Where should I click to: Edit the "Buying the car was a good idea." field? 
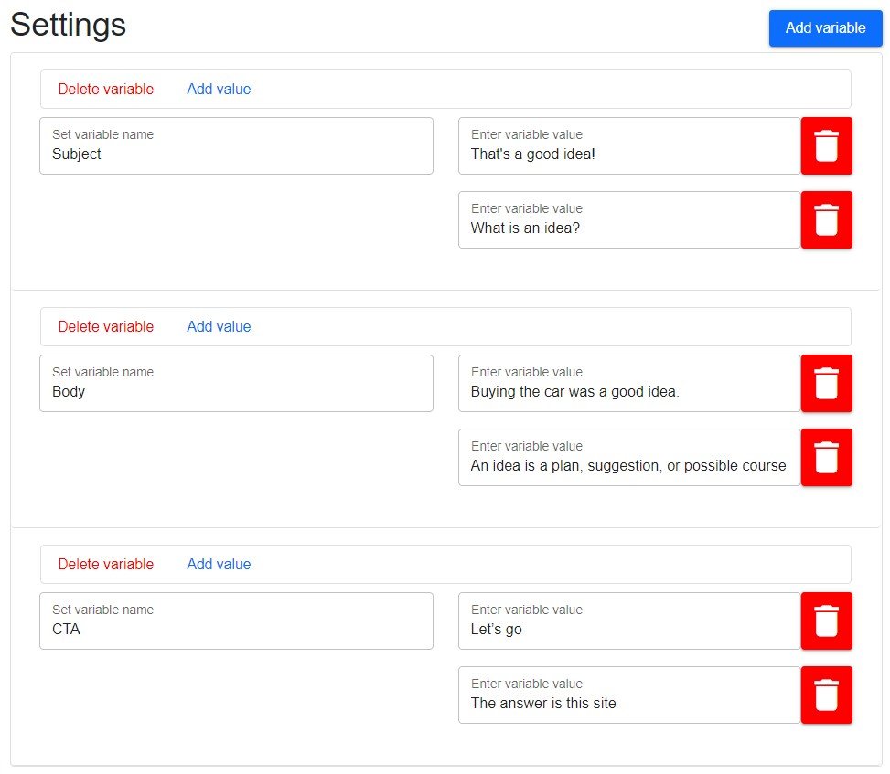(629, 383)
